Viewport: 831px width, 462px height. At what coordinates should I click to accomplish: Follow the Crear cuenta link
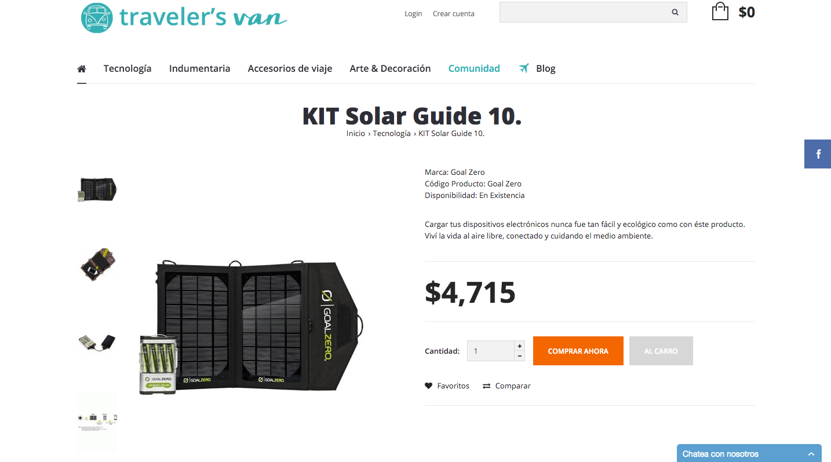pos(454,14)
